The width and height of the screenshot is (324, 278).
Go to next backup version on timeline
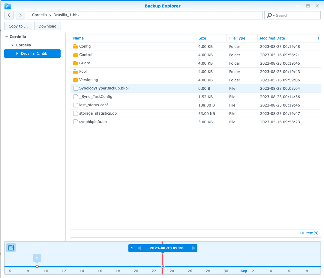pos(193,248)
